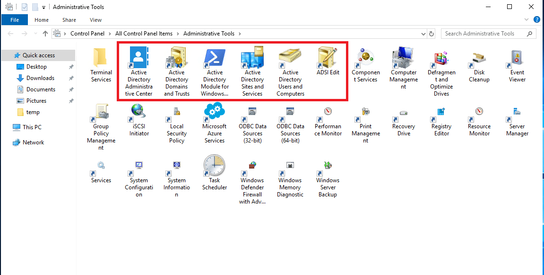Launch ADSI Edit
This screenshot has height=275, width=544.
tap(328, 62)
